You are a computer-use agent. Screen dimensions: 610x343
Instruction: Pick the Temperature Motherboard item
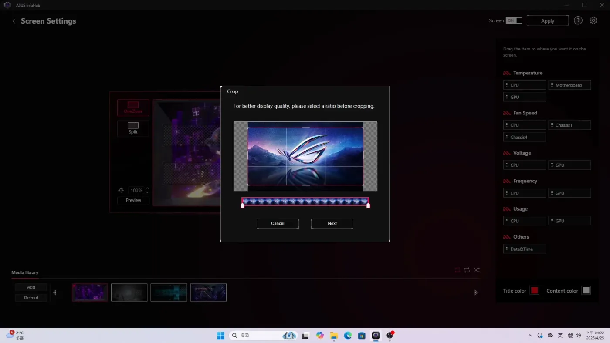click(569, 85)
